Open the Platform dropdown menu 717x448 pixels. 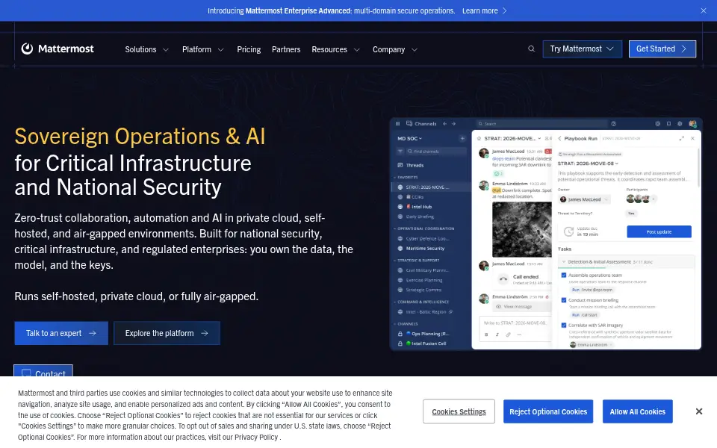tap(203, 49)
